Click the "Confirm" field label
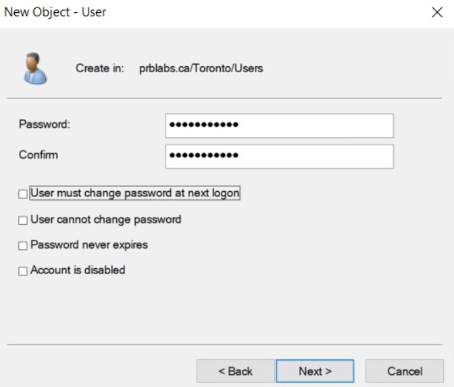Image resolution: width=454 pixels, height=387 pixels. point(39,155)
